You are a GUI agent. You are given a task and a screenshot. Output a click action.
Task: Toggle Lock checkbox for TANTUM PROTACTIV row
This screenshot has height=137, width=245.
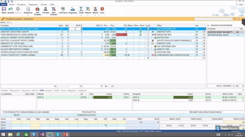[x=148, y=35]
